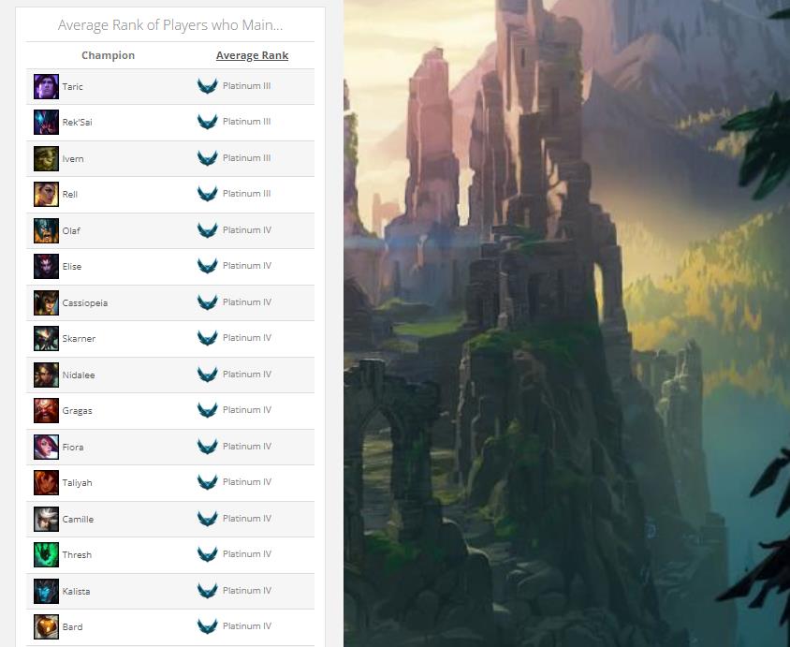Click the Cassiopeia champion icon
This screenshot has height=647, width=790.
[x=46, y=302]
